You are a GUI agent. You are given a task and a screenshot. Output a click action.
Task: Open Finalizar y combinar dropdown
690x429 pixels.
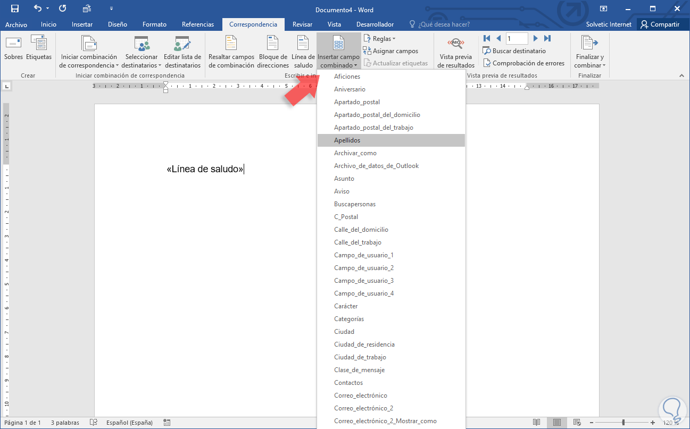coord(589,52)
